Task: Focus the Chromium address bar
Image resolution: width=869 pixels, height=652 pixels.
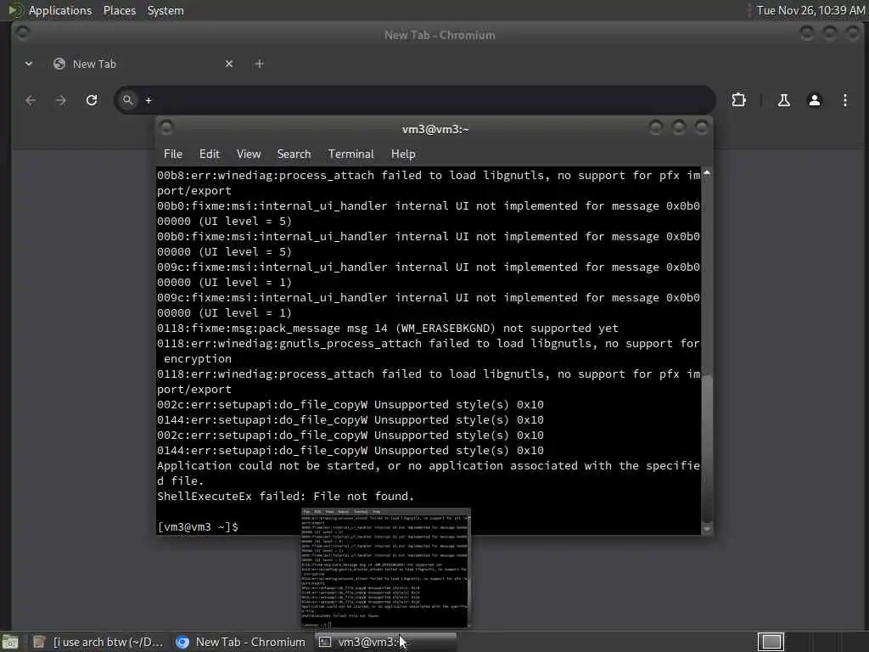Action: (x=414, y=100)
